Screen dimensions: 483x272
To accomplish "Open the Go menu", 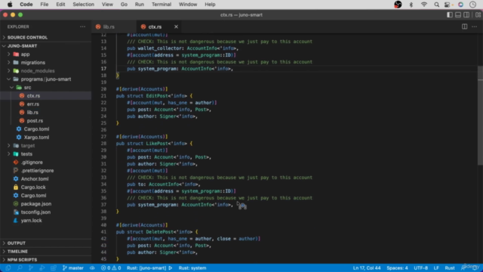I will (x=124, y=5).
